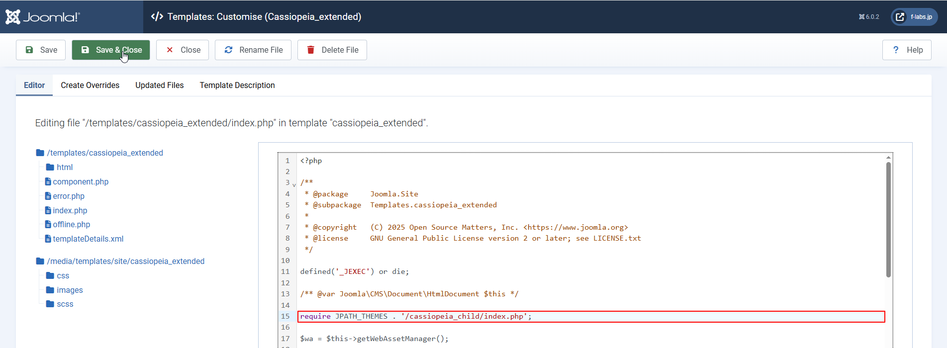This screenshot has width=947, height=348.
Task: Click the <?php opening line
Action: point(311,161)
